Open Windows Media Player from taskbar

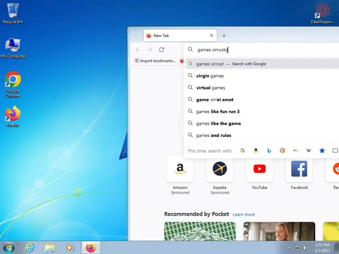(x=70, y=247)
